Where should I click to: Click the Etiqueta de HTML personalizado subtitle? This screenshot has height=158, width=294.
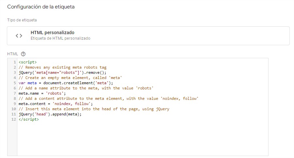(x=60, y=38)
